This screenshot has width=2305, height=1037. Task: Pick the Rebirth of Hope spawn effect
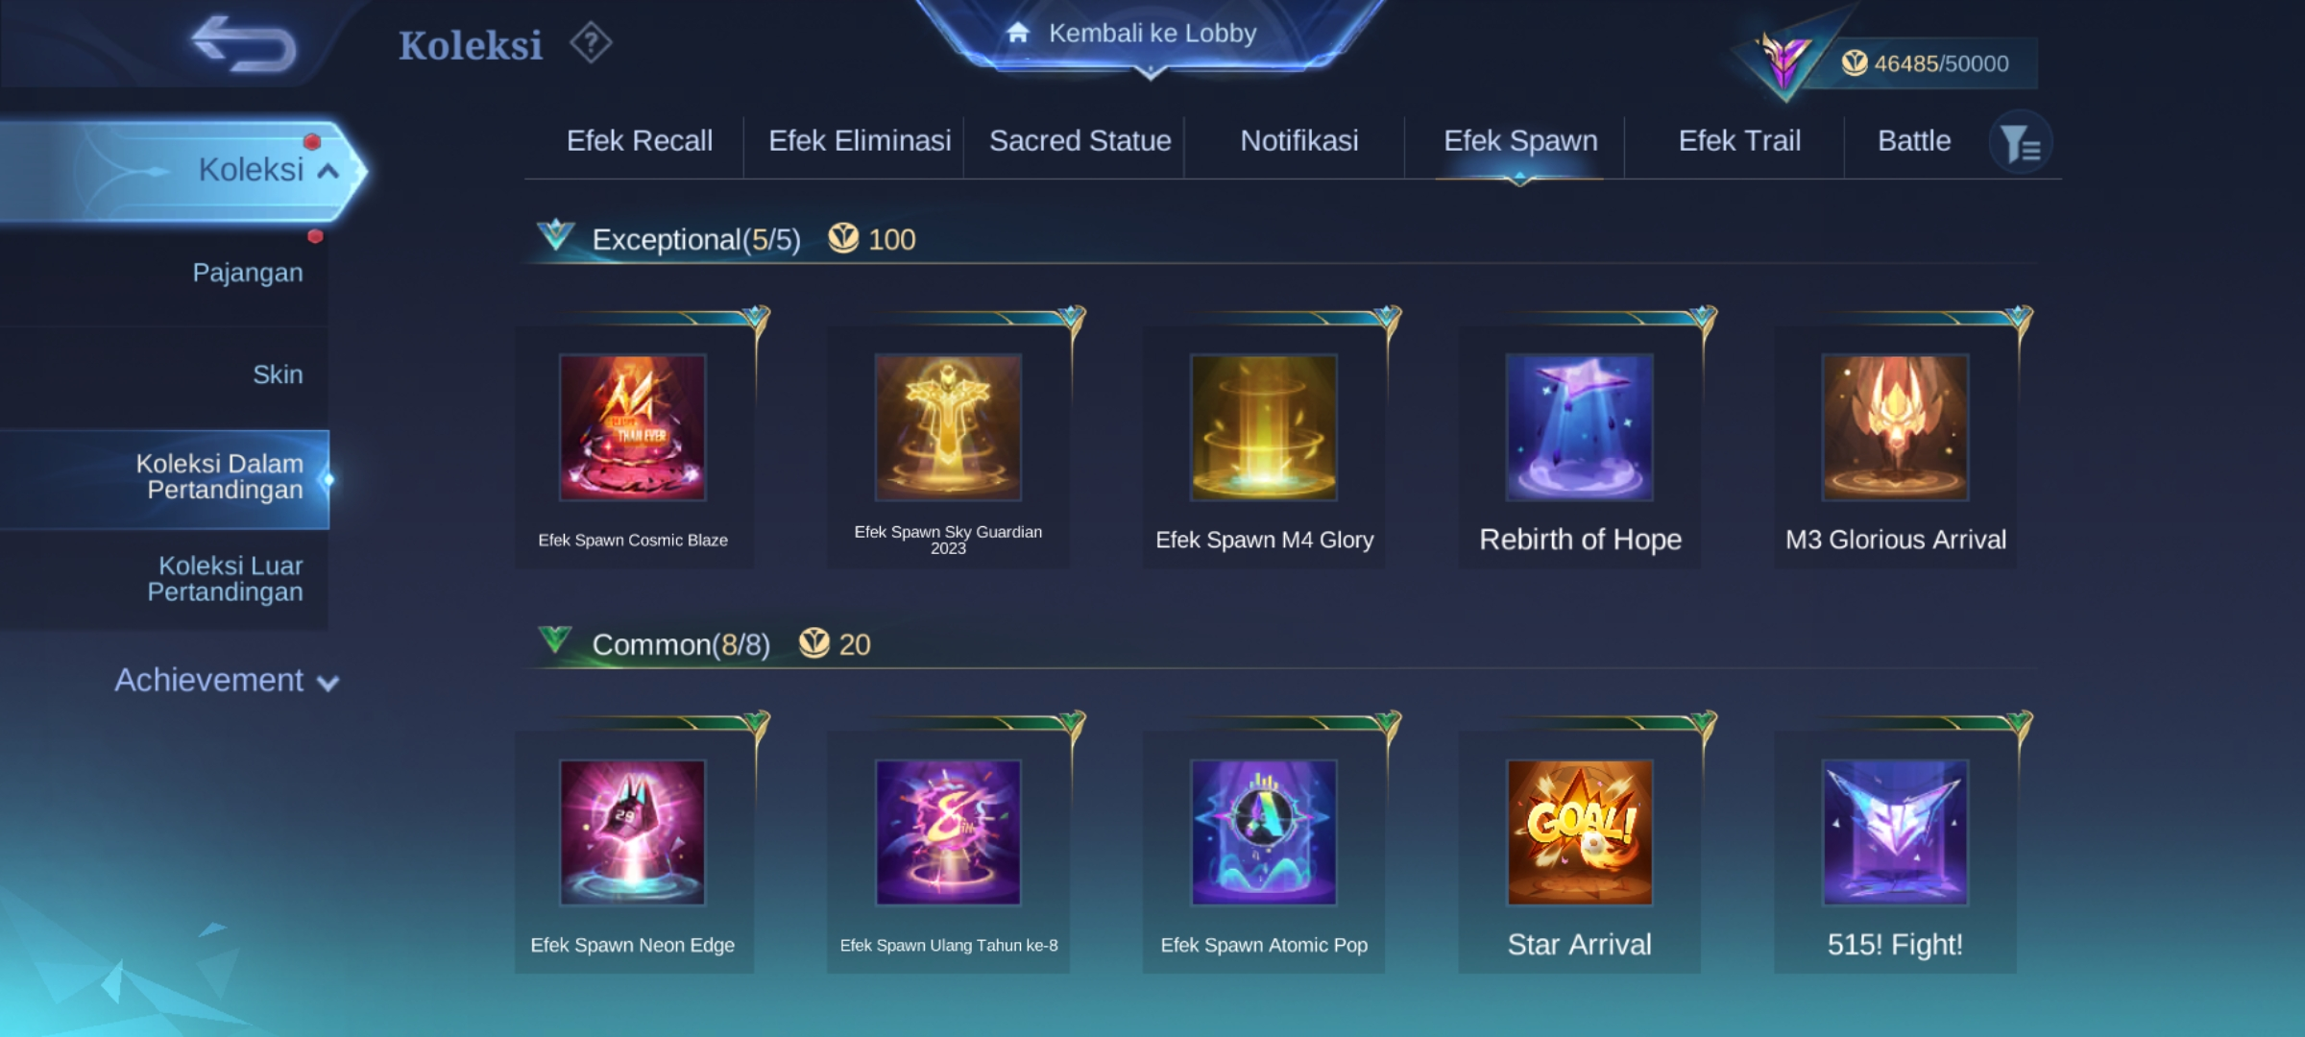point(1580,427)
